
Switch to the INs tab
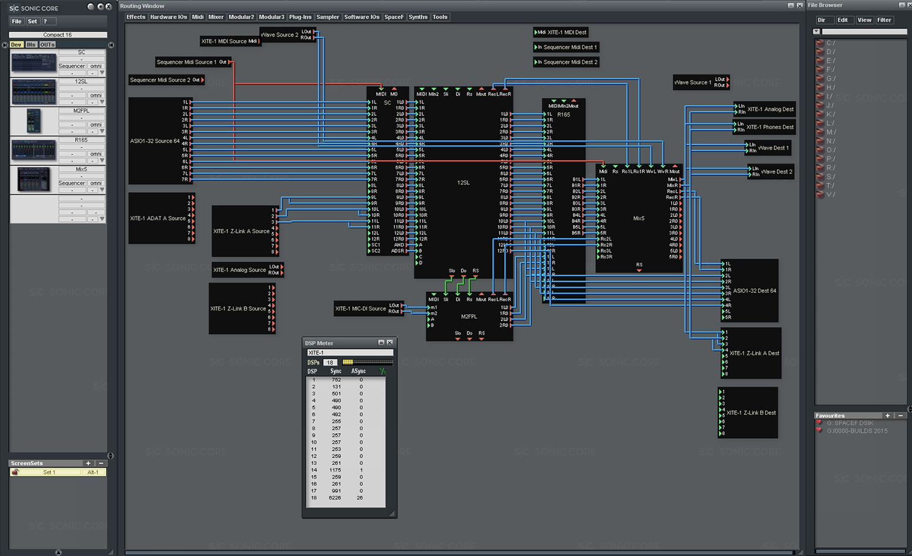(31, 45)
